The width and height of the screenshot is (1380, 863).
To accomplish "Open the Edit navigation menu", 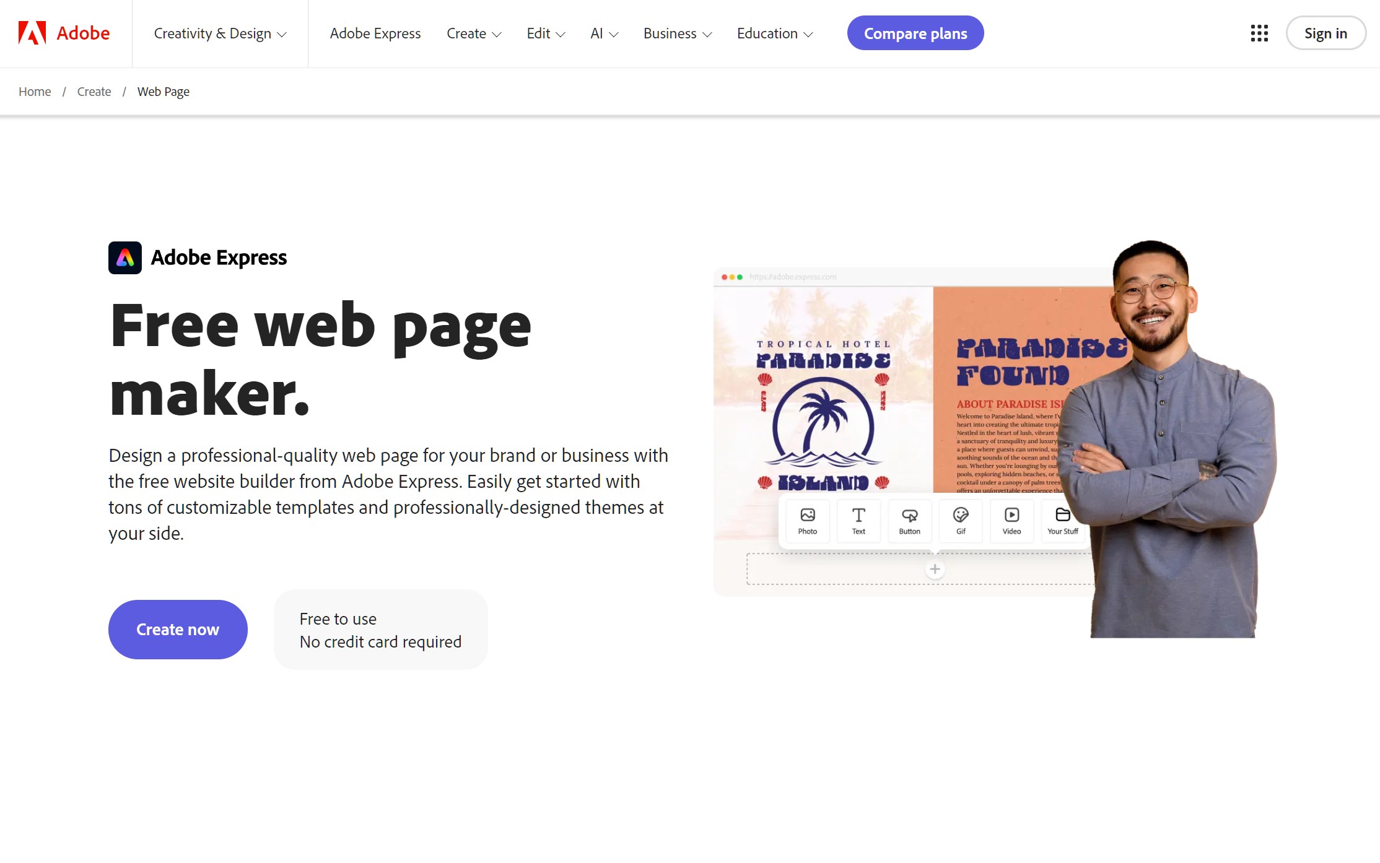I will point(545,34).
